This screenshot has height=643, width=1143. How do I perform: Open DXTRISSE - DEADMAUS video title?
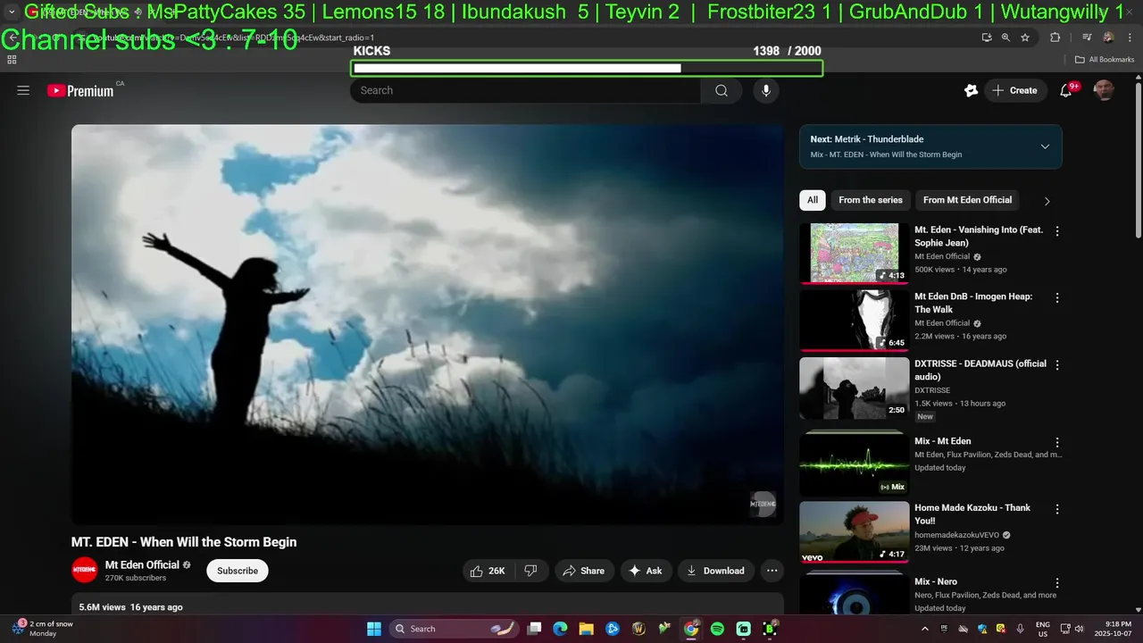[980, 370]
